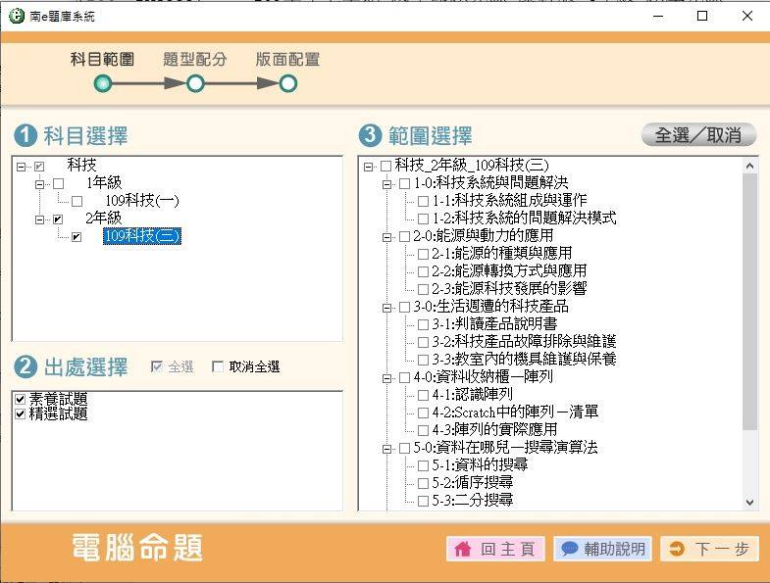The width and height of the screenshot is (770, 583).
Task: Check the 1年級 checkbox
Action: pyautogui.click(x=59, y=184)
